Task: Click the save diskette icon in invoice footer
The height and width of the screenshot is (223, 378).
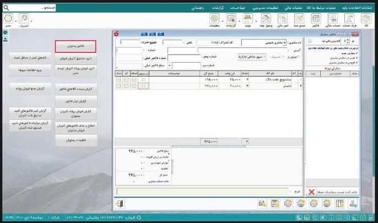Action: [x=274, y=204]
